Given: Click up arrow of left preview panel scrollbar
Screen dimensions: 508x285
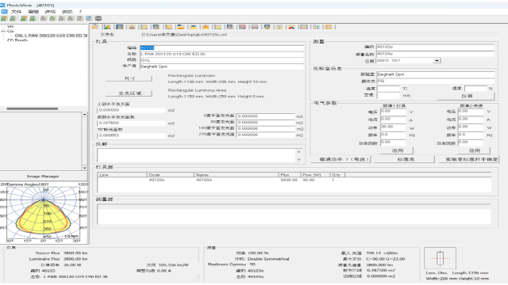Looking at the screenshot, I should click(85, 114).
